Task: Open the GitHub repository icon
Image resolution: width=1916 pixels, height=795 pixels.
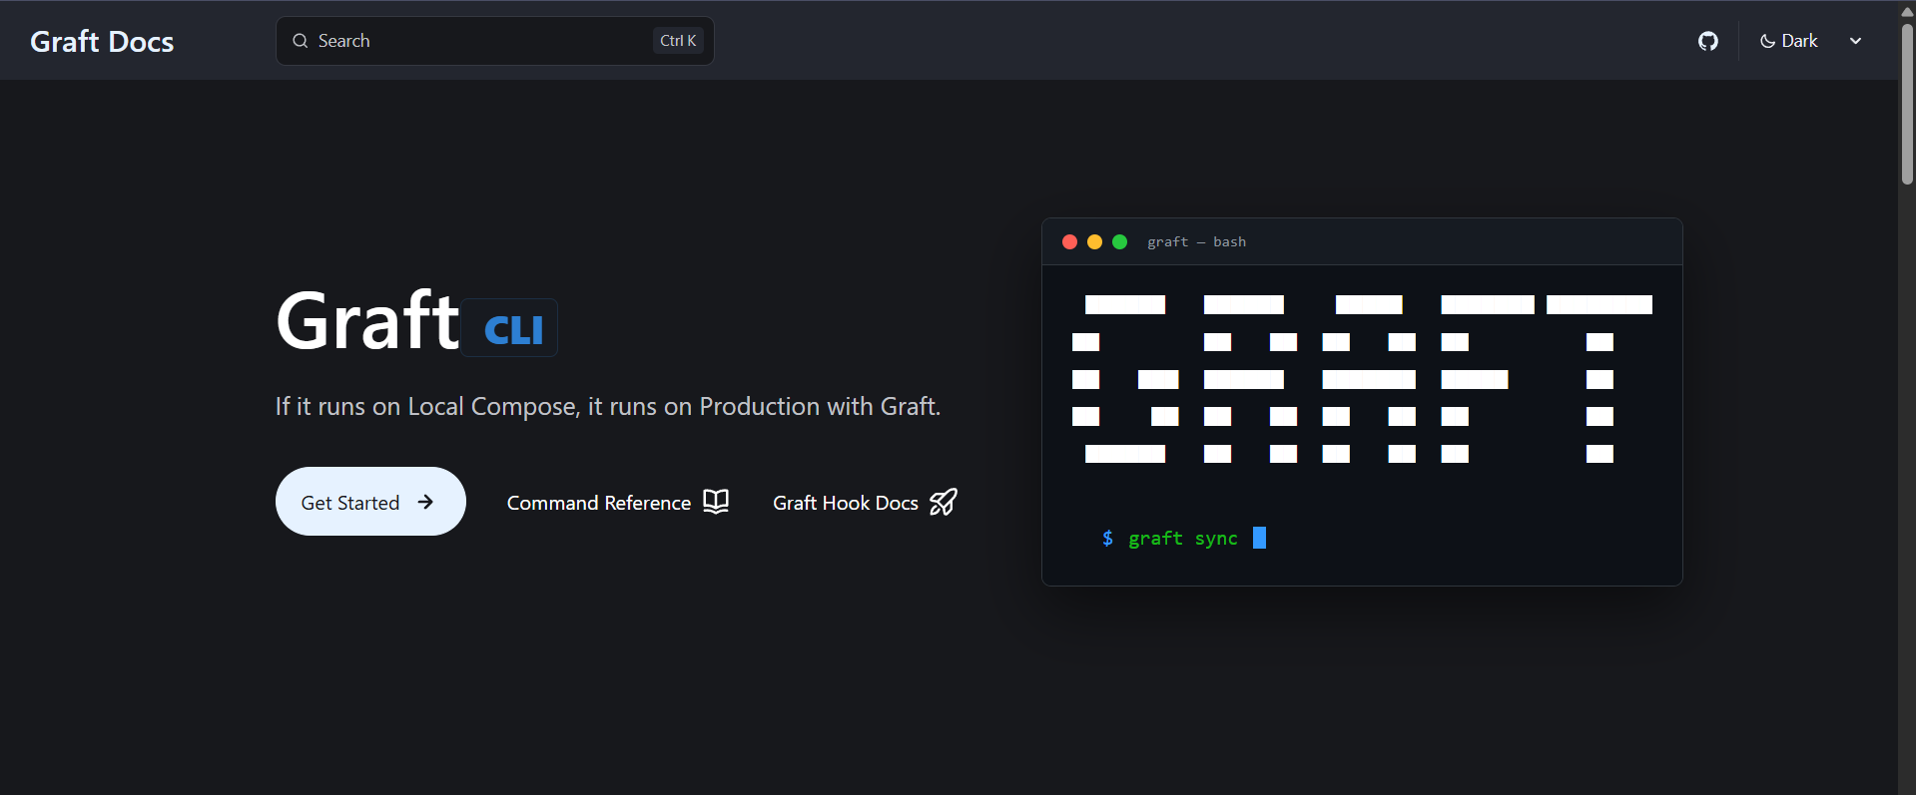Action: click(1708, 41)
